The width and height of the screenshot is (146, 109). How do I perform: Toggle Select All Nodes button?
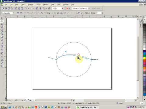click(82, 13)
